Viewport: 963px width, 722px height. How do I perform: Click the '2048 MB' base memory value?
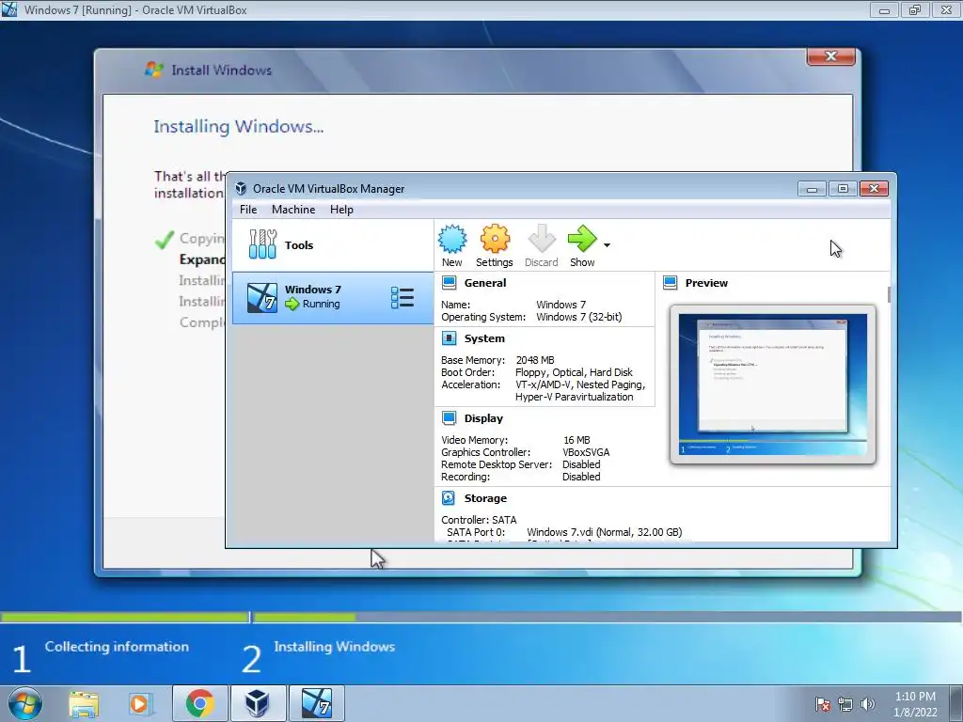coord(535,360)
